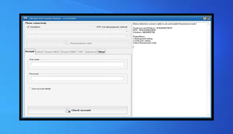This screenshot has height=134, width=233.
Task: Enable MTK Usb debug generic method
Action: click(94, 27)
